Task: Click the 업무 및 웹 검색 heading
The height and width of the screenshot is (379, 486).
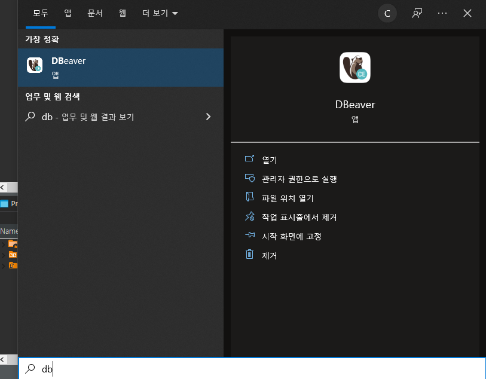Action: tap(53, 97)
